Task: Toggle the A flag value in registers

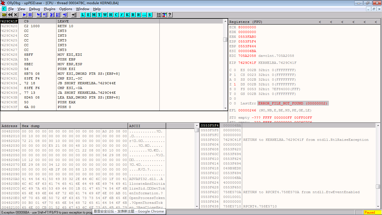Action: pos(235,80)
